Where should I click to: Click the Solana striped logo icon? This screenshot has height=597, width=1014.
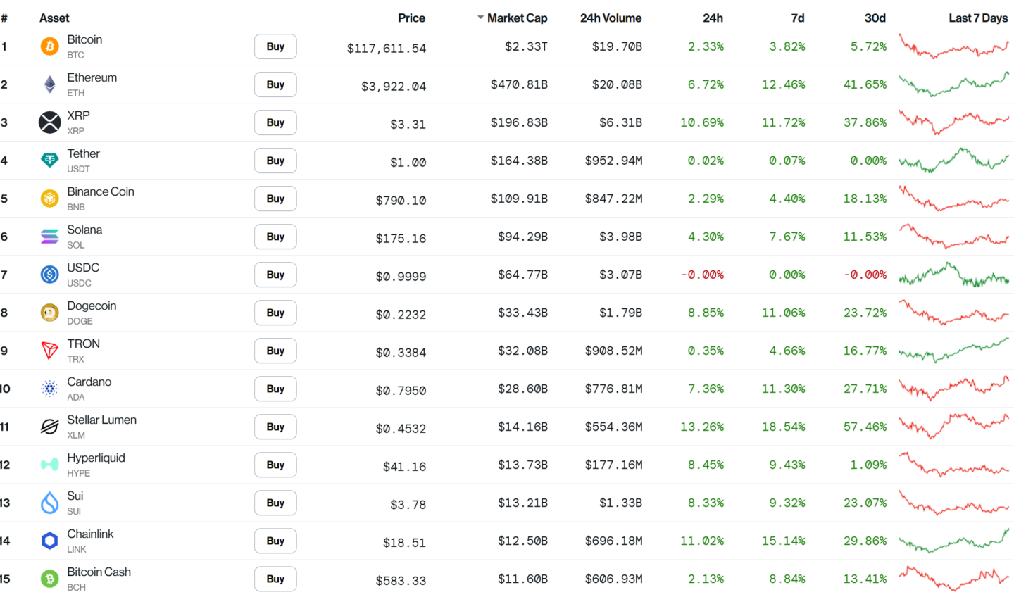(49, 237)
